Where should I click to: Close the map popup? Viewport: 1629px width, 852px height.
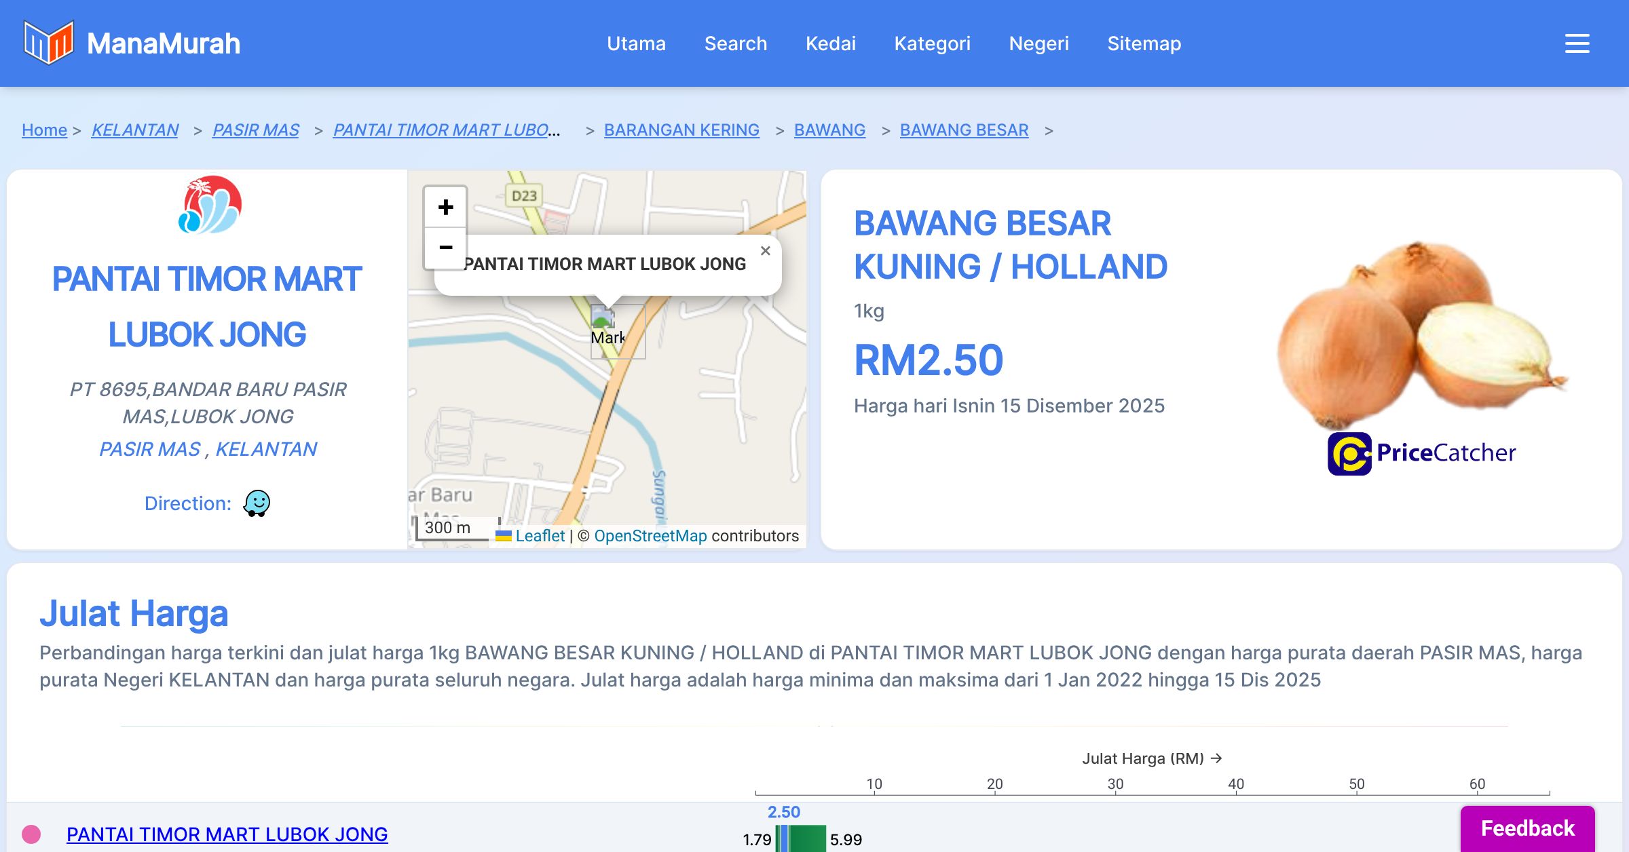pos(765,251)
